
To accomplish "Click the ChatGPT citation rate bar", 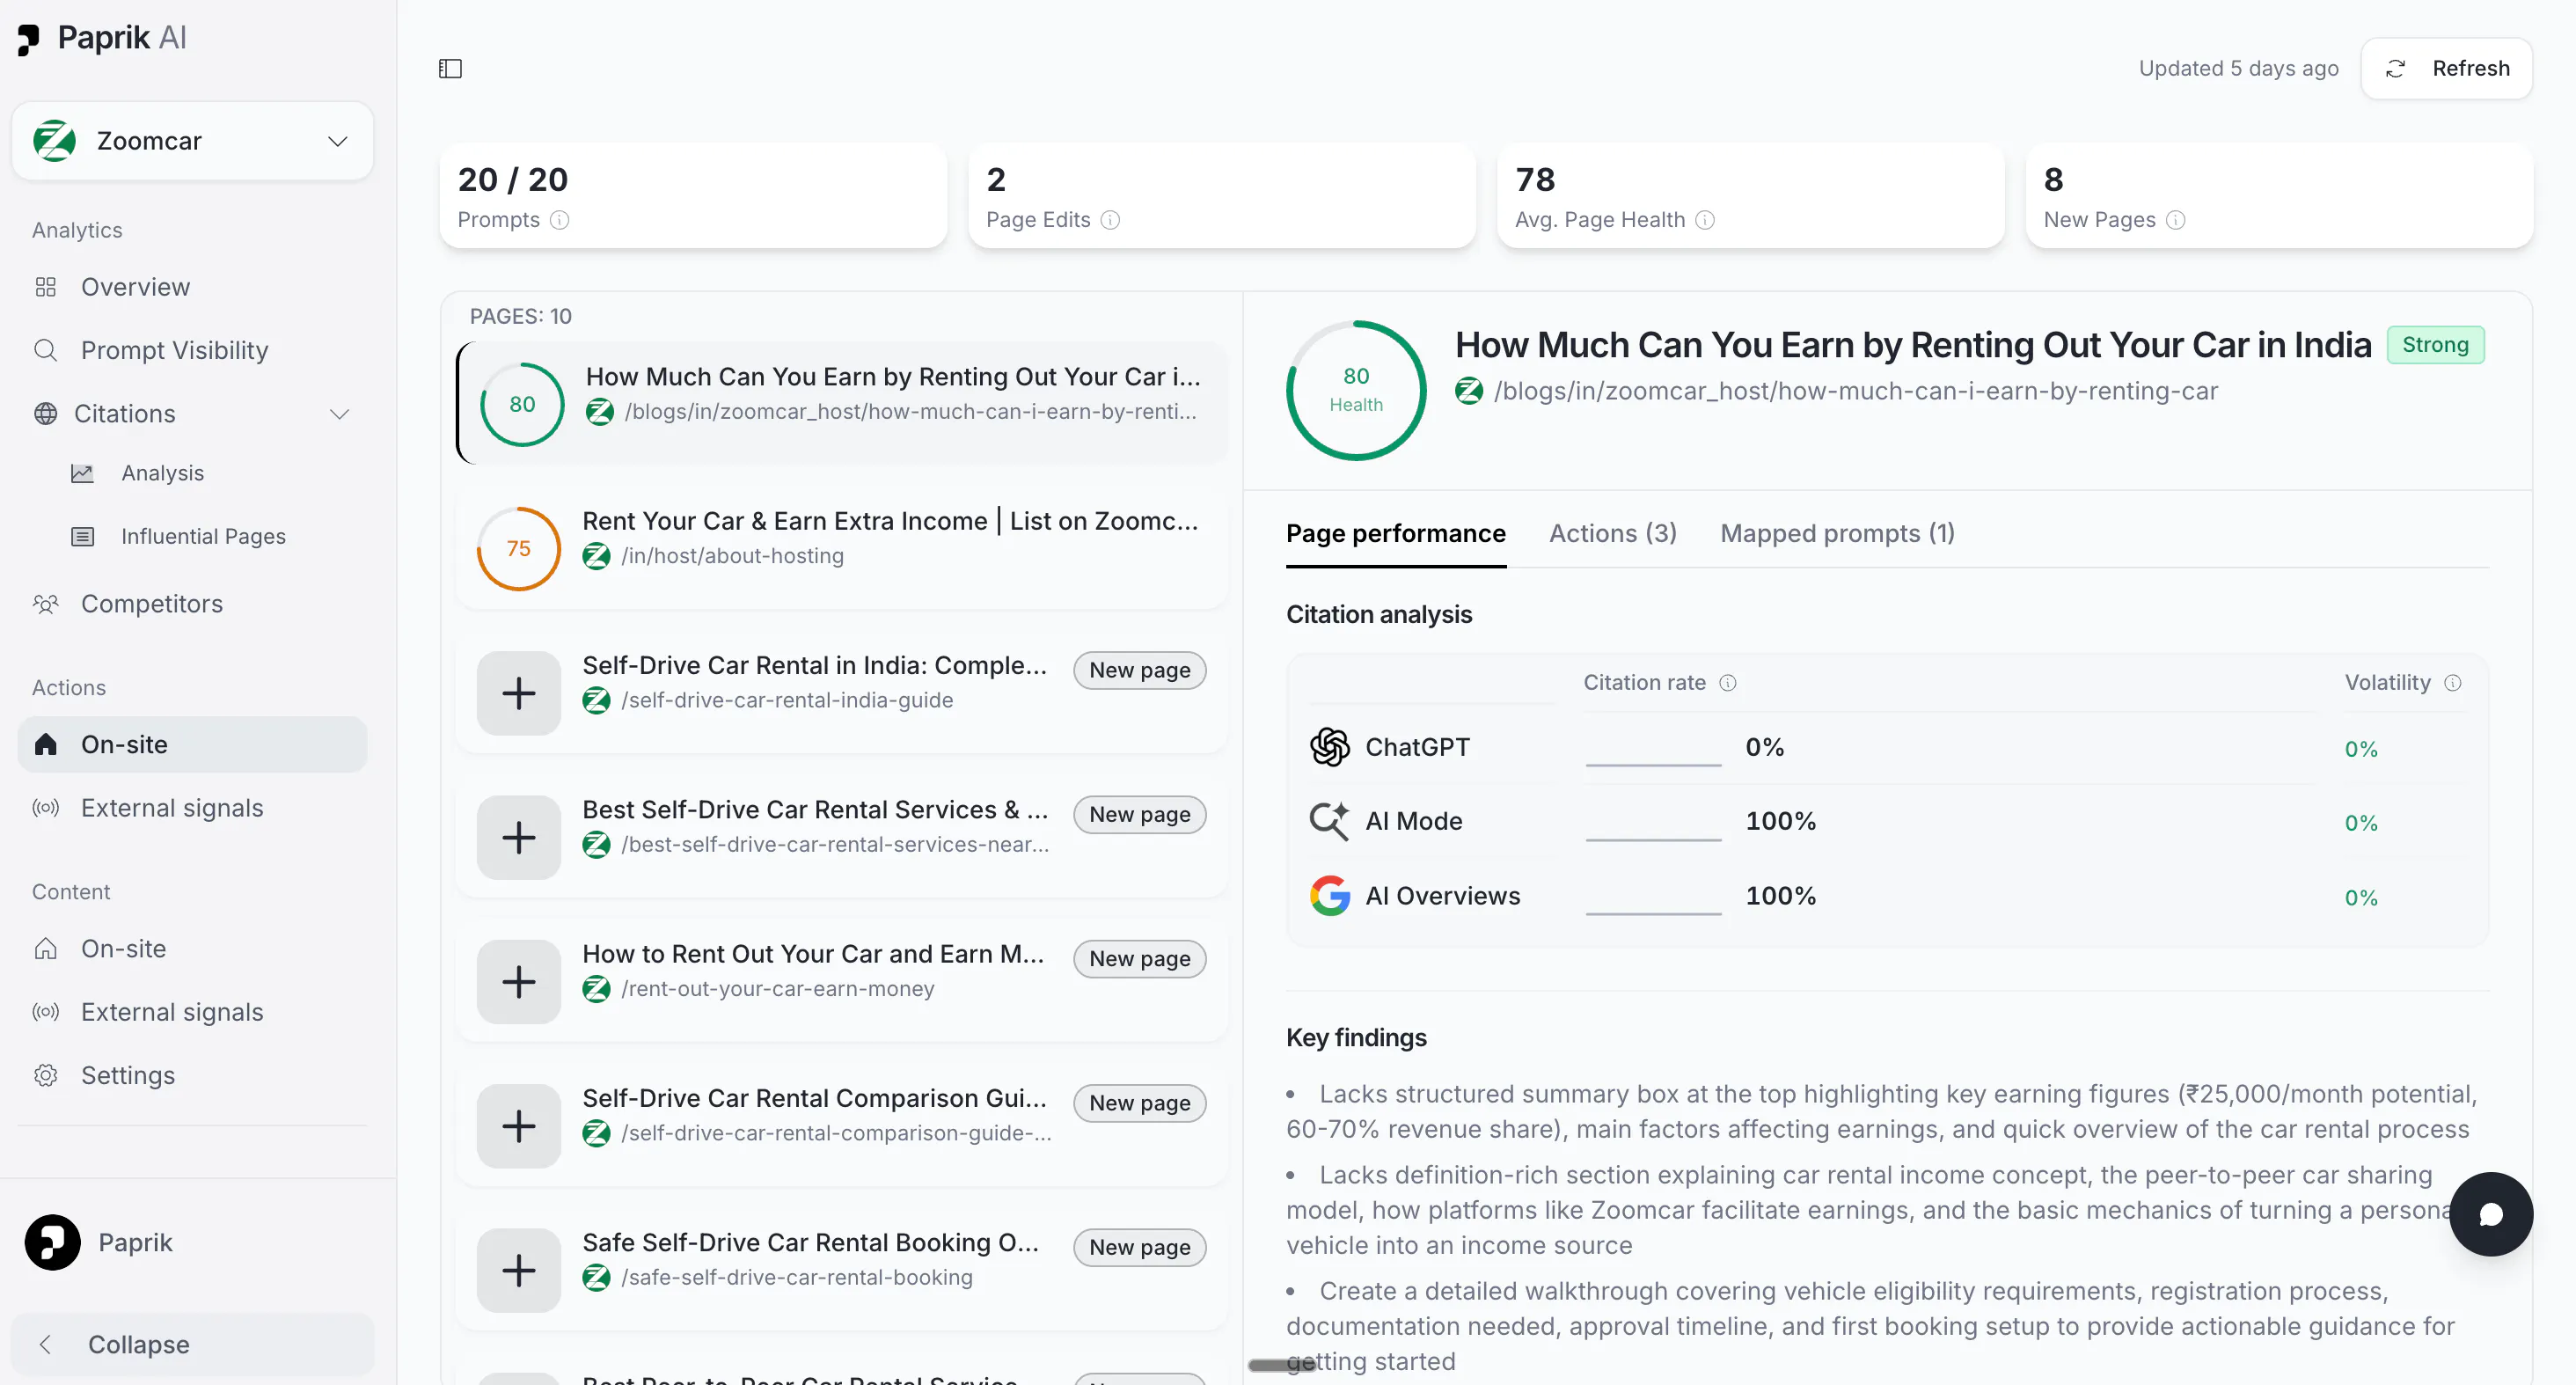I will pos(1654,764).
